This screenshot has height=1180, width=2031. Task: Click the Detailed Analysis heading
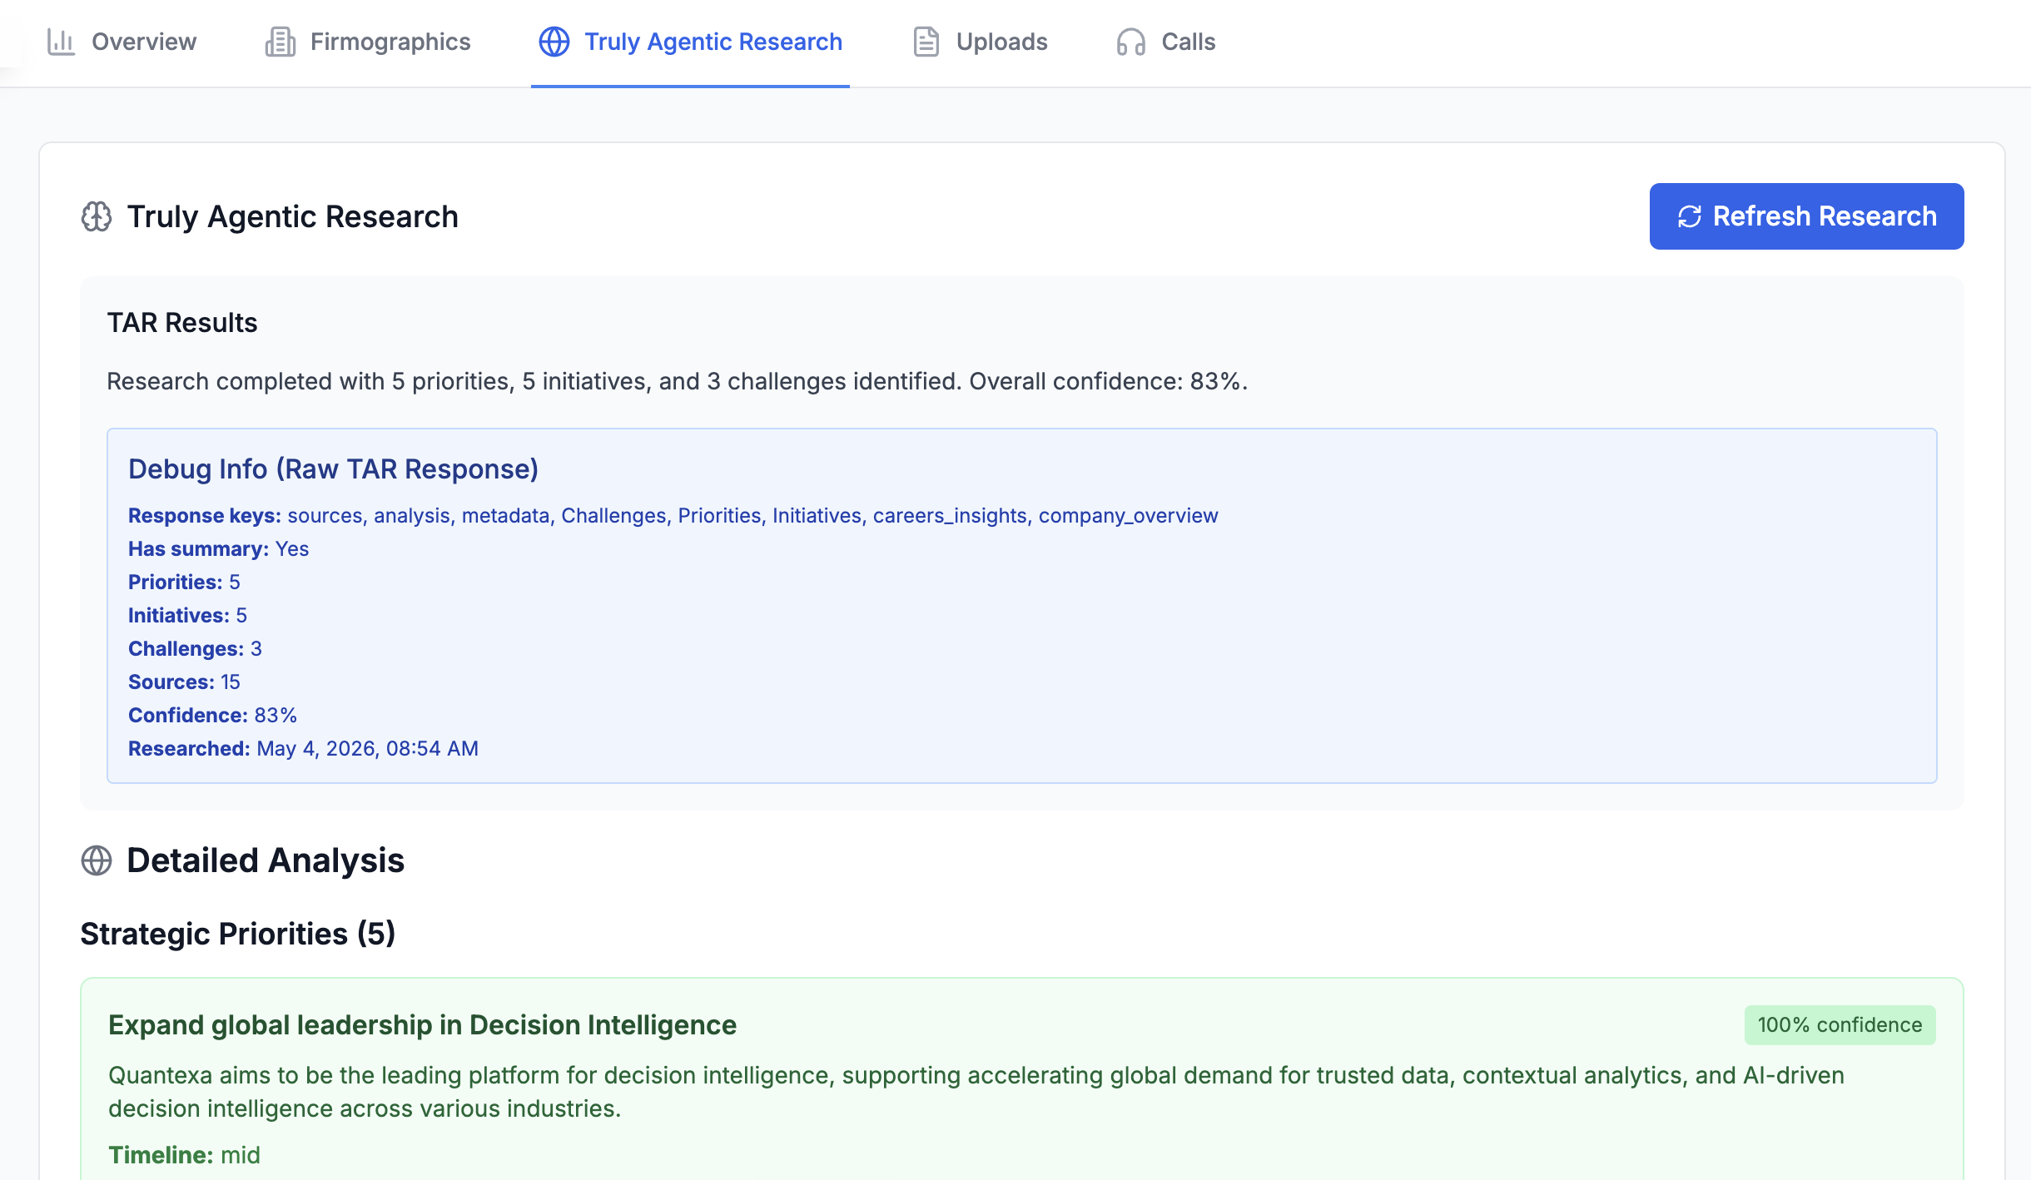tap(266, 860)
